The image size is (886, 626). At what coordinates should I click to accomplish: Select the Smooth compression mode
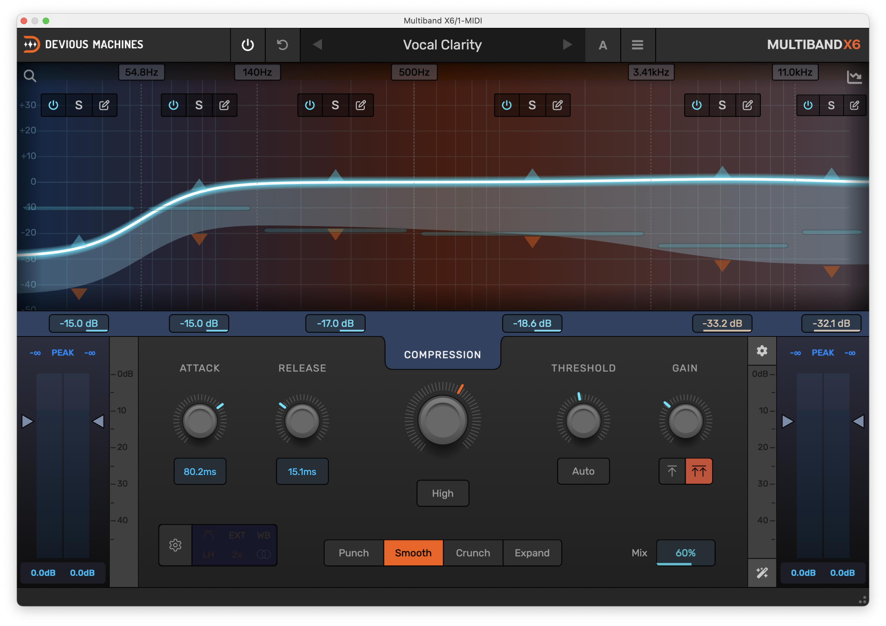point(413,553)
